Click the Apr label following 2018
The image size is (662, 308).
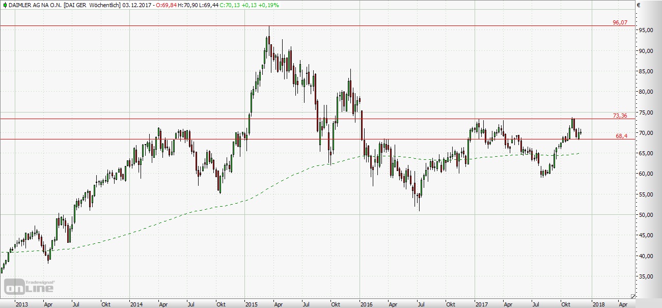[x=623, y=304]
